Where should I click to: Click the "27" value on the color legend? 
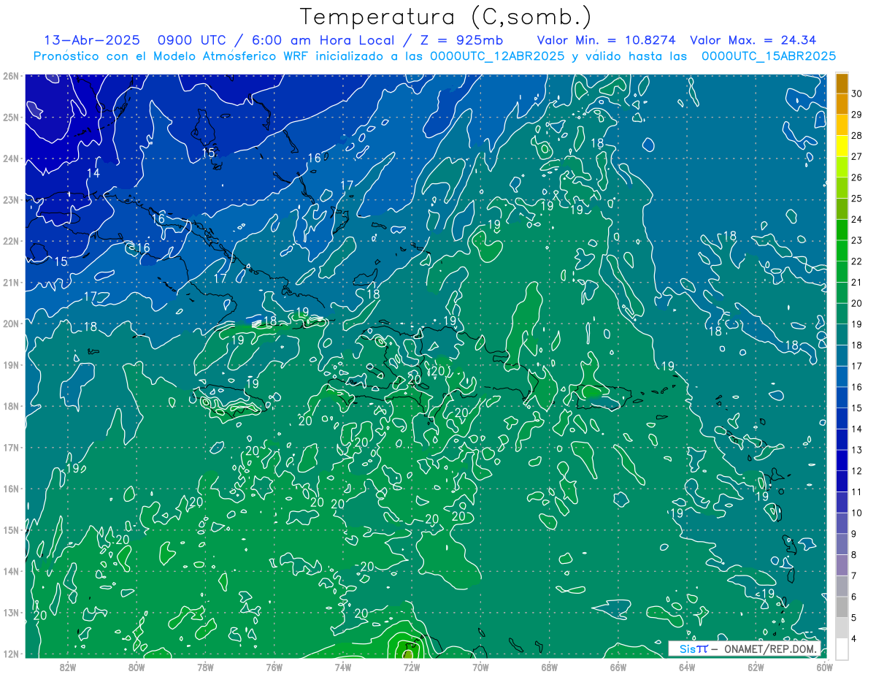coord(857,156)
